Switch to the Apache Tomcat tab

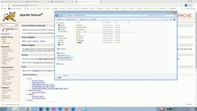[x=87, y=2]
